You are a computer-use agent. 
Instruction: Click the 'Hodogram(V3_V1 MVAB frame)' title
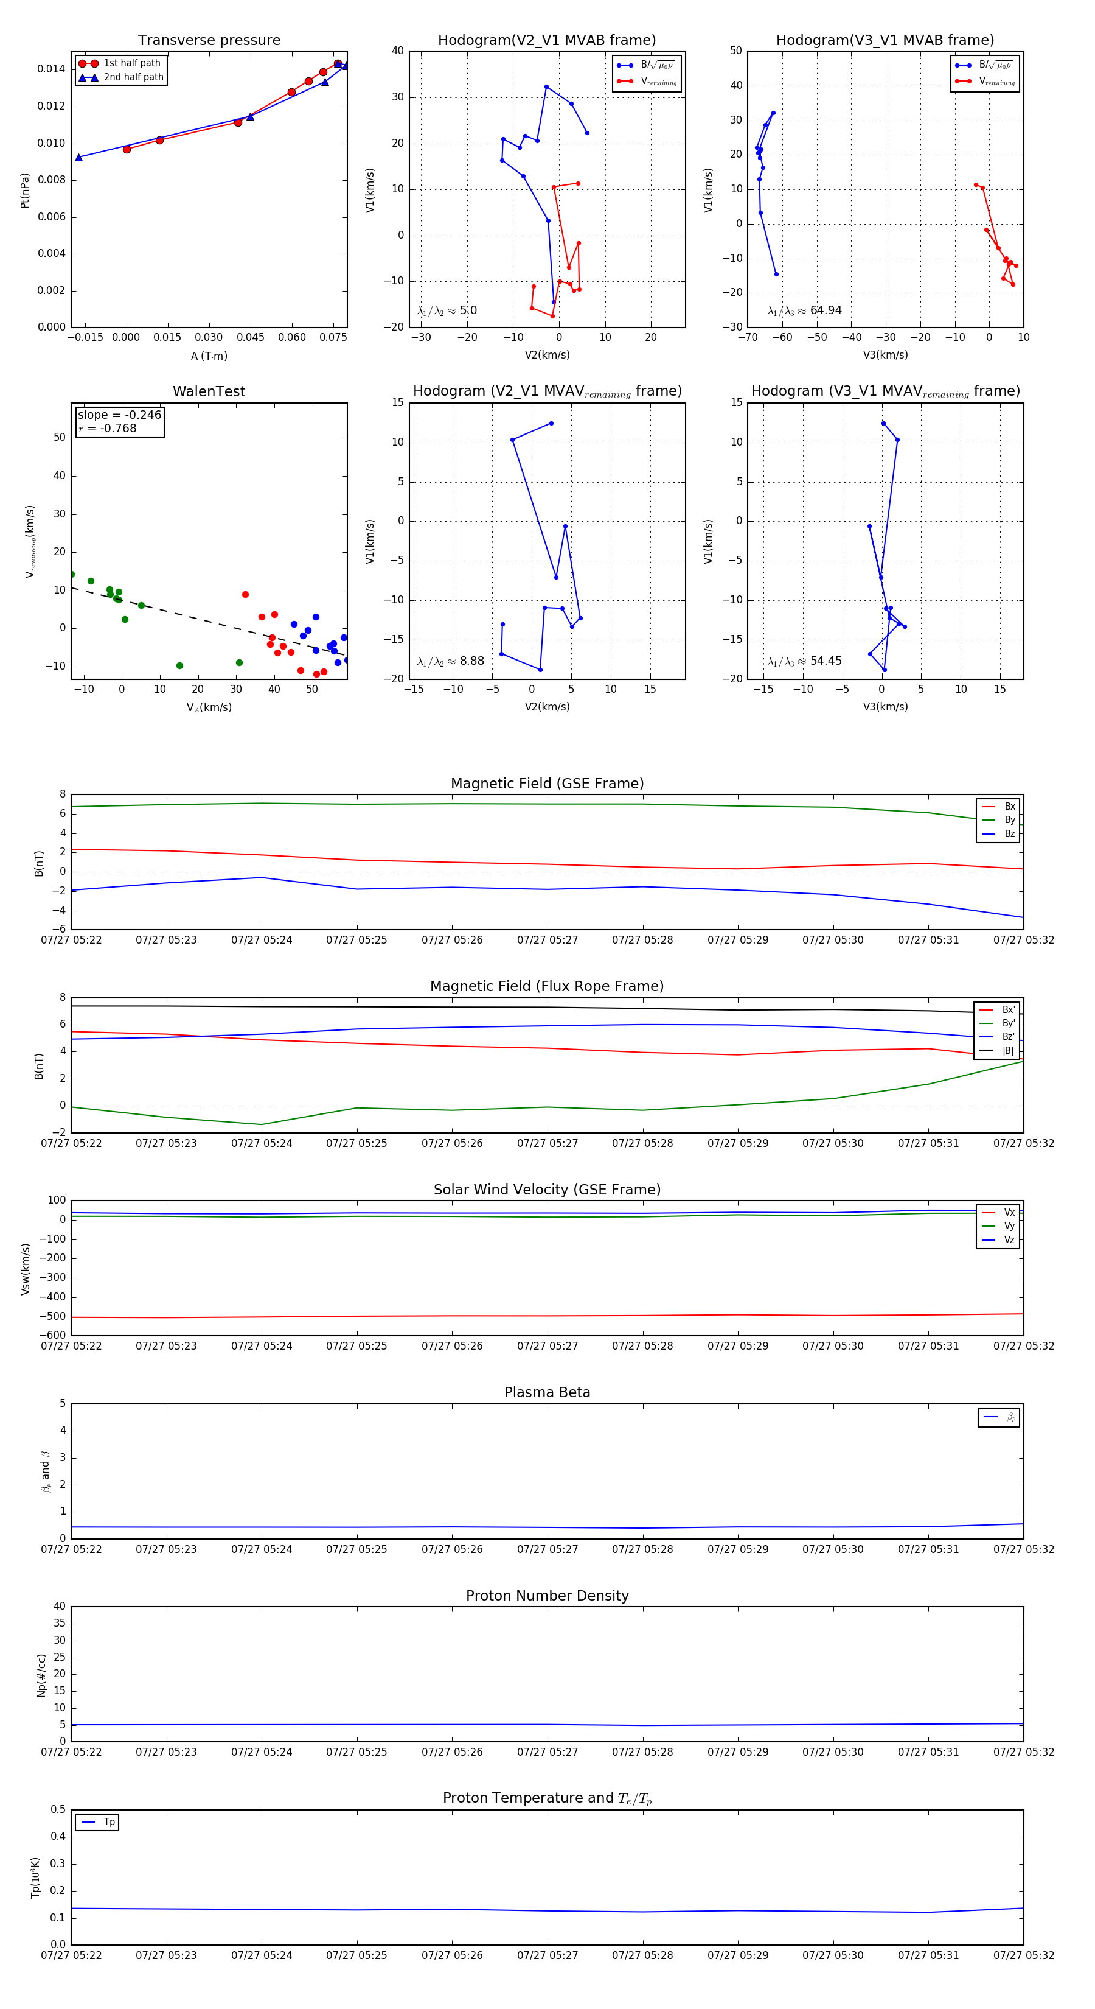pos(885,41)
